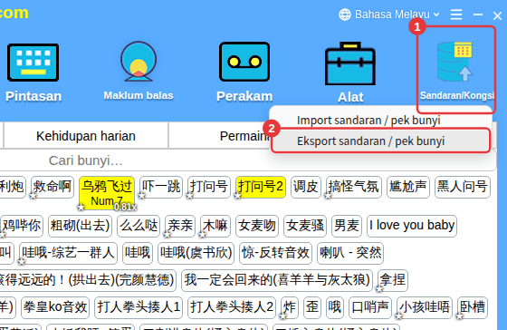Image resolution: width=507 pixels, height=330 pixels.
Task: Toggle favorite star on 吓一跳 sound
Action: tap(141, 196)
